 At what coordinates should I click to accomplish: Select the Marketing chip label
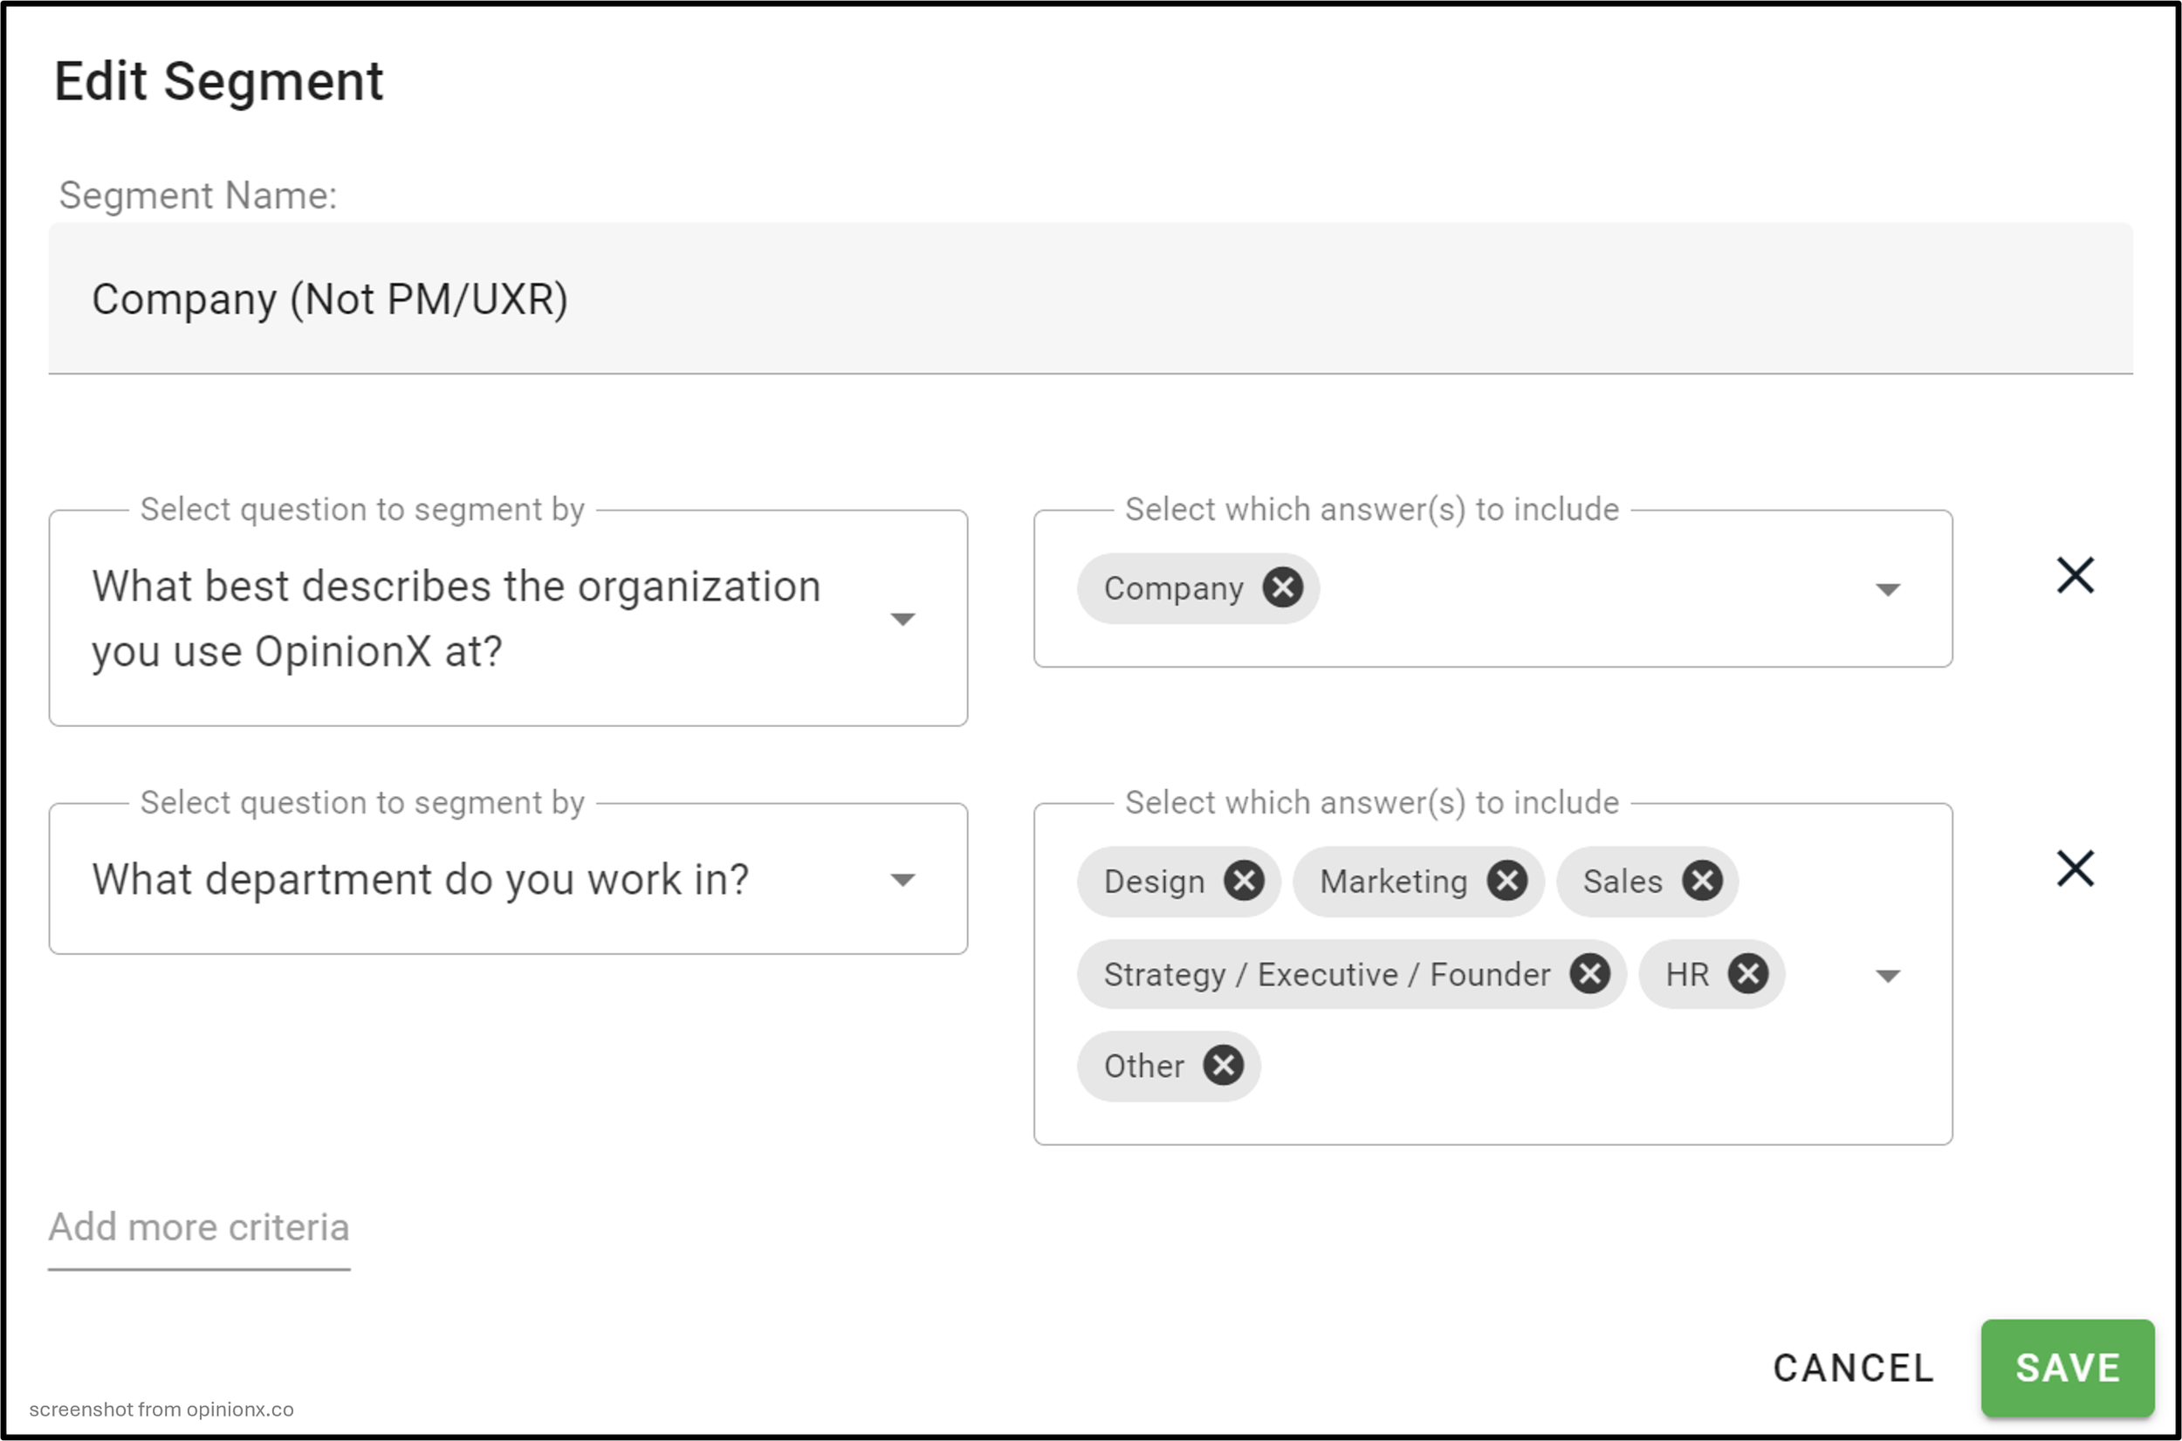point(1394,882)
